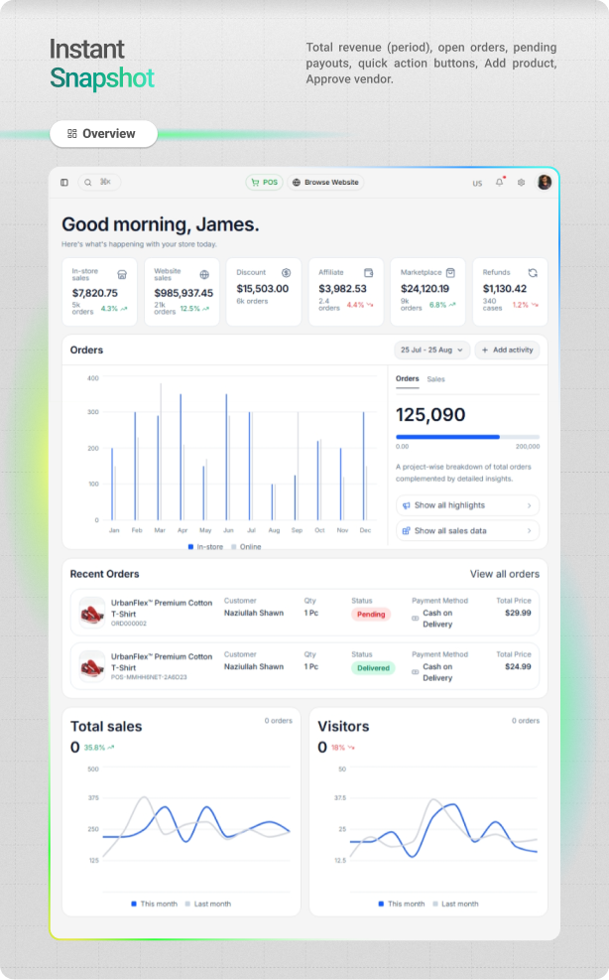609x980 pixels.
Task: Click the sales data chart icon
Action: pos(407,530)
